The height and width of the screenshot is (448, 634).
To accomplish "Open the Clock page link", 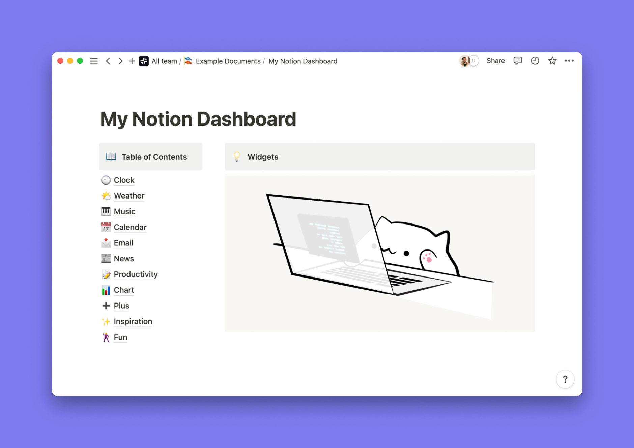I will point(124,180).
